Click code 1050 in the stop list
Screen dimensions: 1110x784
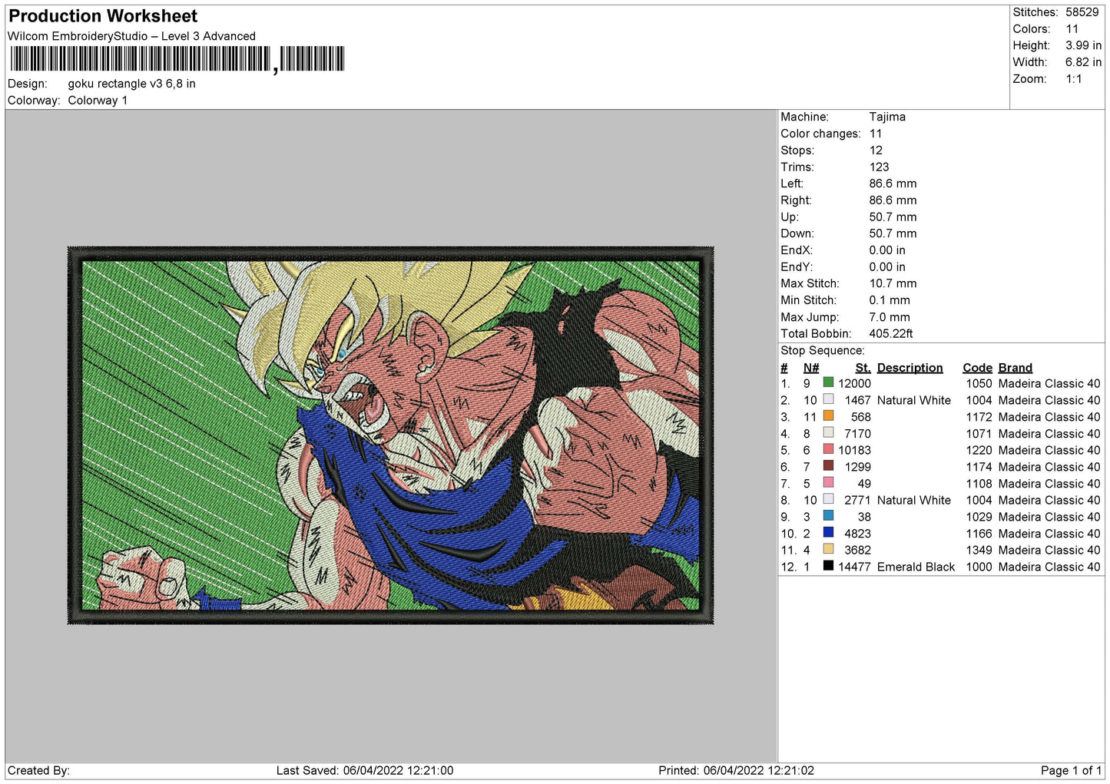pos(979,384)
